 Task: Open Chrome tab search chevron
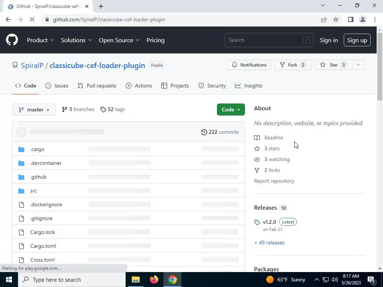point(323,5)
